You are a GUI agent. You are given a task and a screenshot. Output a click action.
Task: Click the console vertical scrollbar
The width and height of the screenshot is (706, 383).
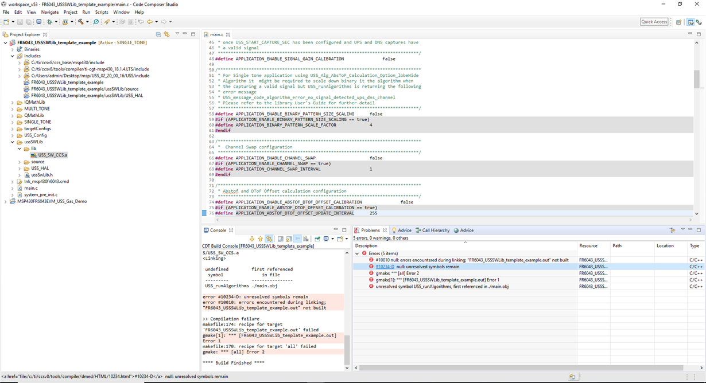(x=347, y=350)
